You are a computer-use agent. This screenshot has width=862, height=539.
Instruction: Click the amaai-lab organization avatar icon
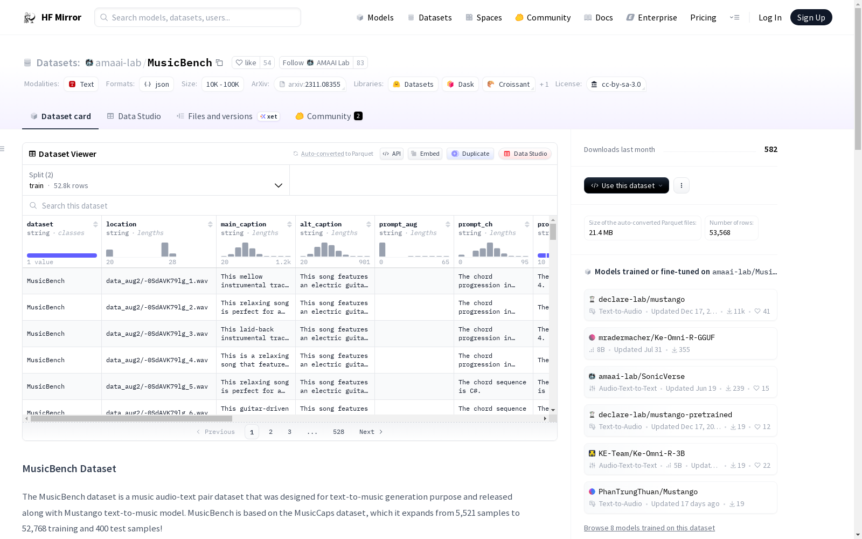click(89, 63)
